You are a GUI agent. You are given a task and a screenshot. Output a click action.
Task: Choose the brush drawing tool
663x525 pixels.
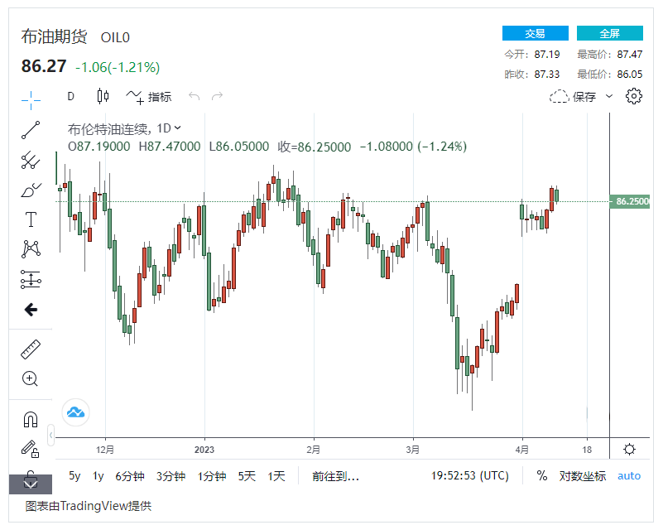tap(31, 190)
